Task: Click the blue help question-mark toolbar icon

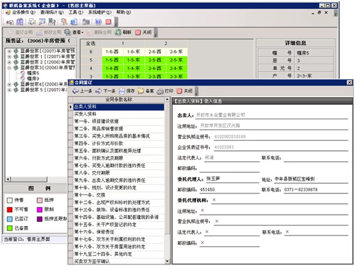Action: click(98, 22)
